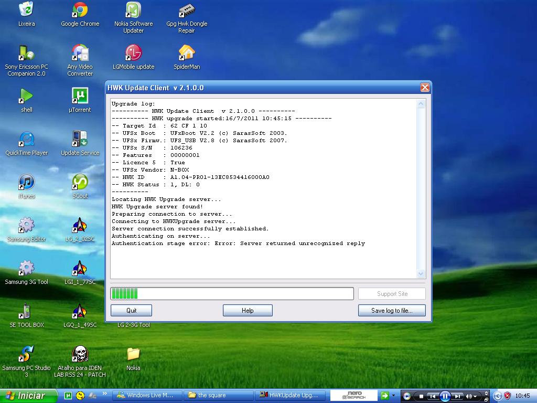Image resolution: width=537 pixels, height=403 pixels.
Task: Click the log scrollbar up arrow
Action: pos(421,103)
